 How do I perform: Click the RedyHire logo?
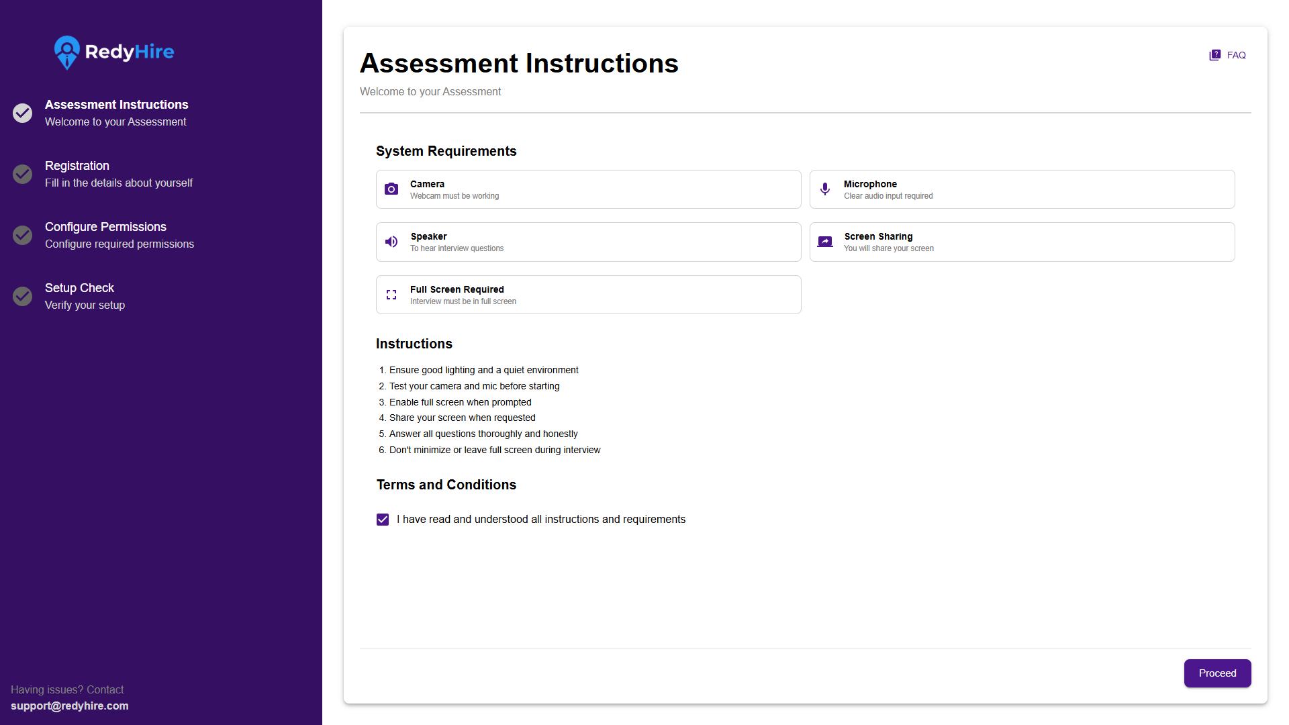click(x=114, y=52)
